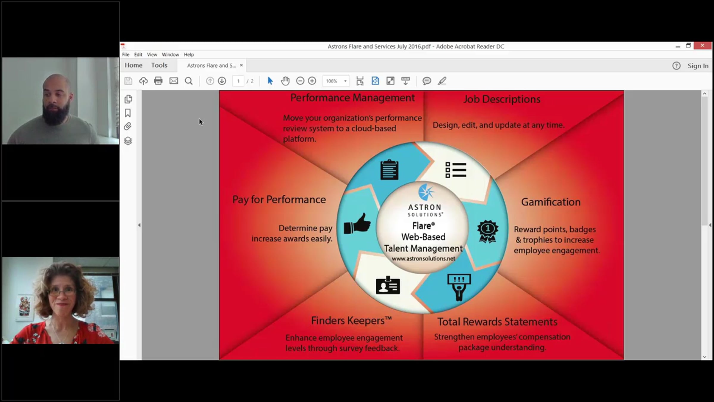Activate the Hand pan tool
This screenshot has height=402, width=714.
coord(285,81)
